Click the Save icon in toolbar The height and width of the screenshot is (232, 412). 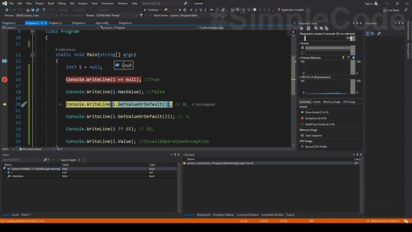point(33,10)
